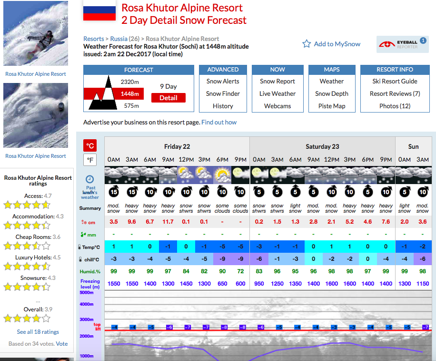Open the Ski Resort Guide
The width and height of the screenshot is (436, 361).
point(395,82)
